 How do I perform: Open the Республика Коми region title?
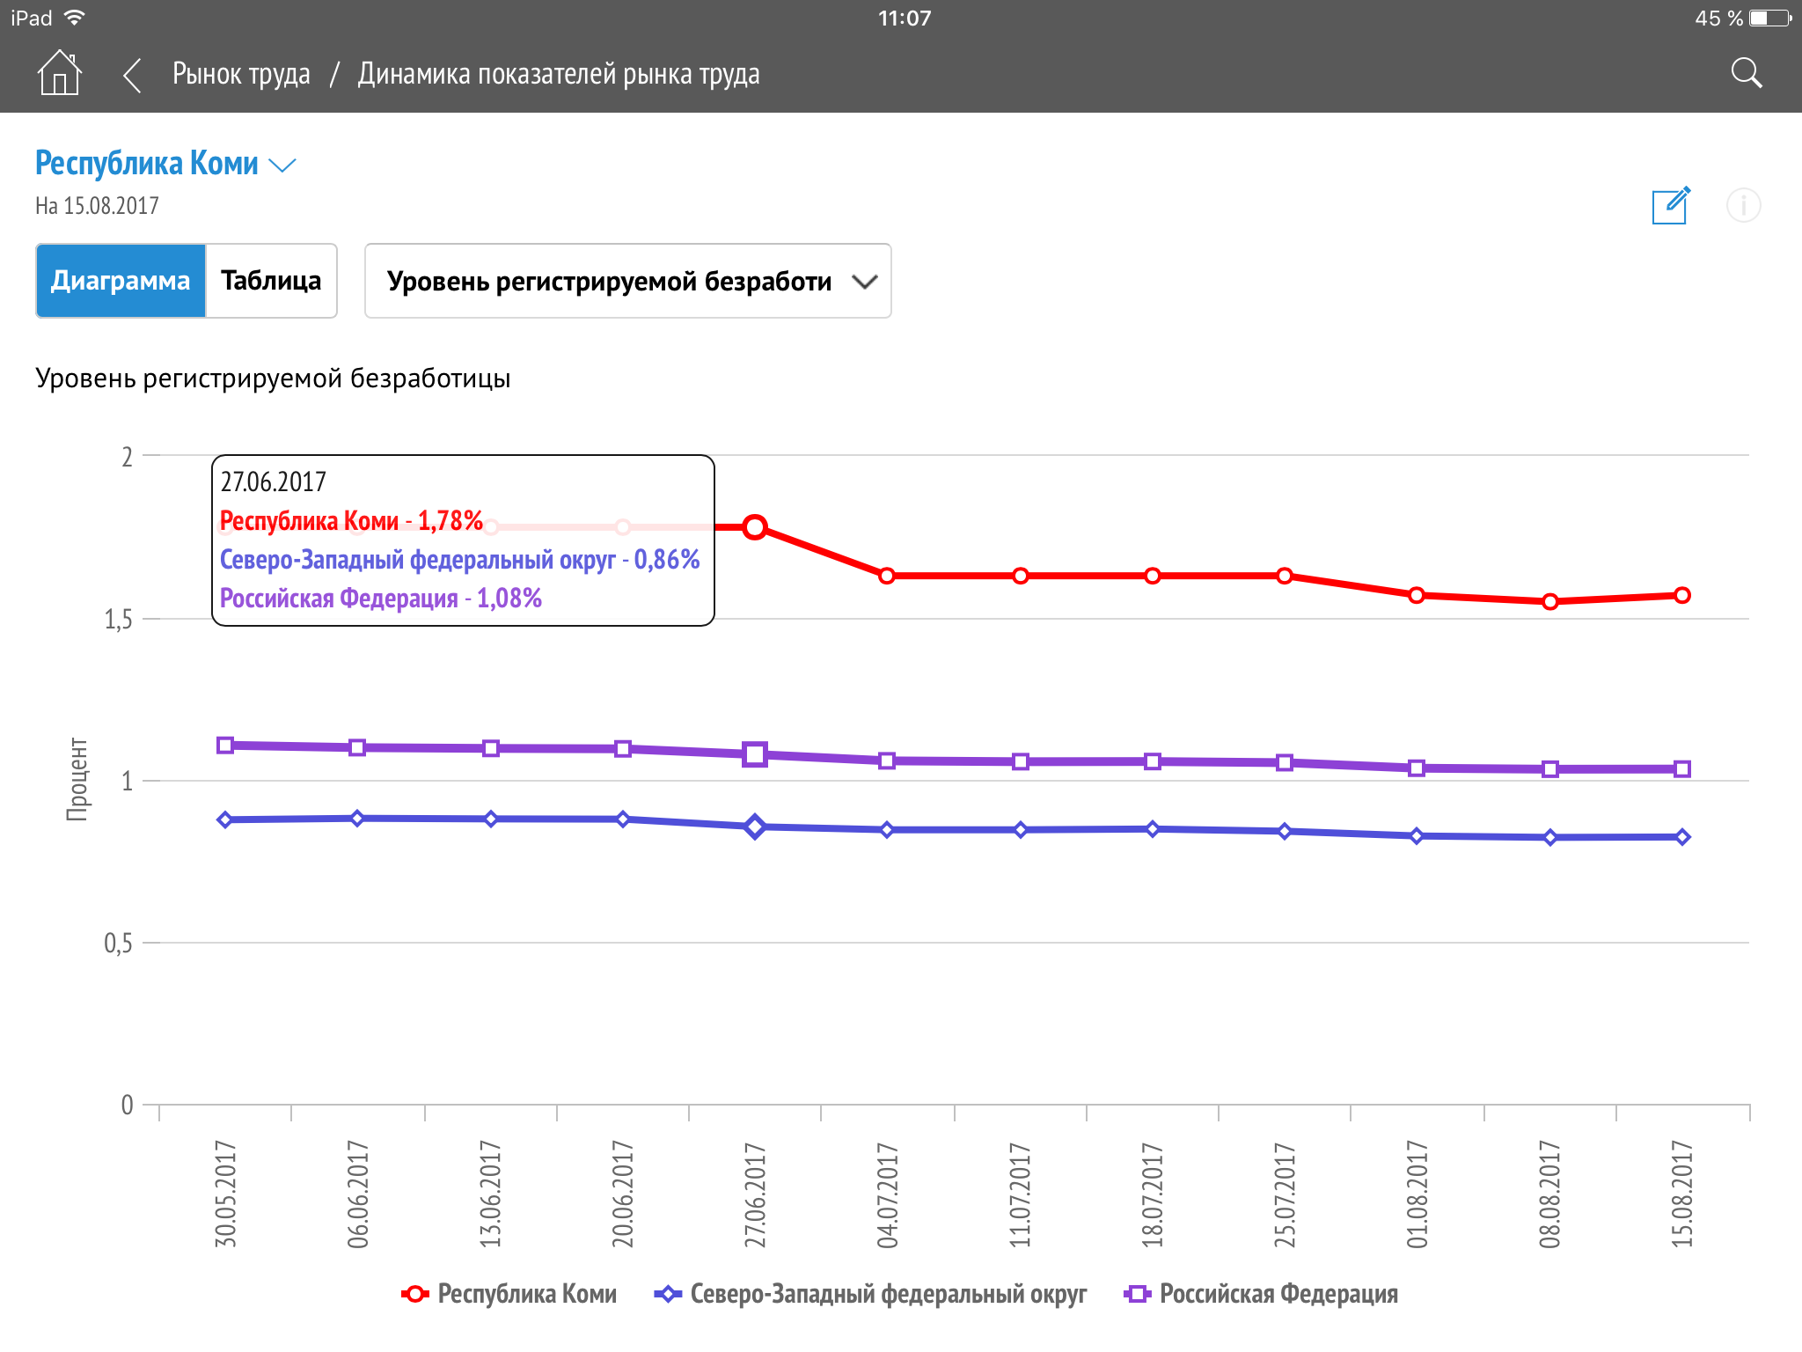(x=147, y=164)
